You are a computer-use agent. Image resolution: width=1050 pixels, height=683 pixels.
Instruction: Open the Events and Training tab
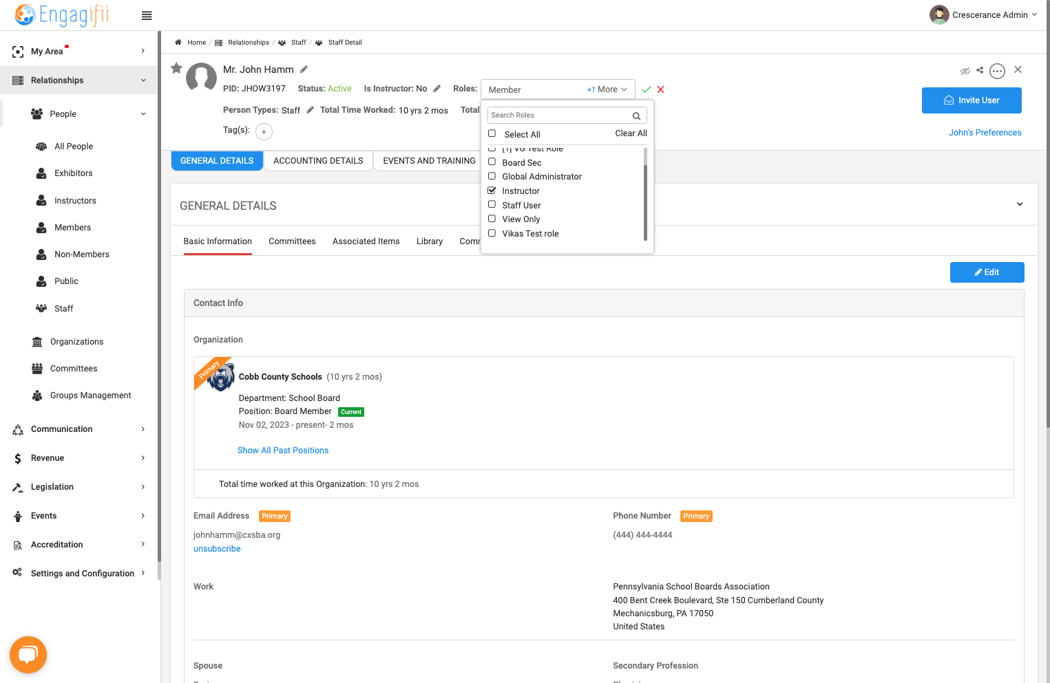pos(429,161)
